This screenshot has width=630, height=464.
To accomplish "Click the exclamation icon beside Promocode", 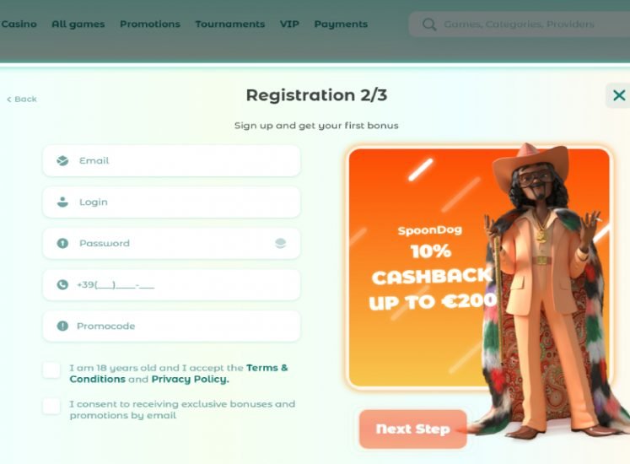I will 62,326.
